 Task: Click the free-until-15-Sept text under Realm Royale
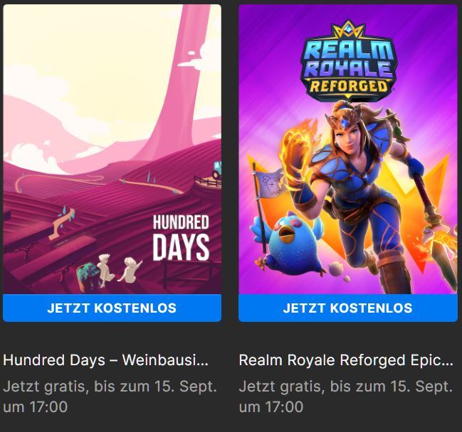[346, 396]
